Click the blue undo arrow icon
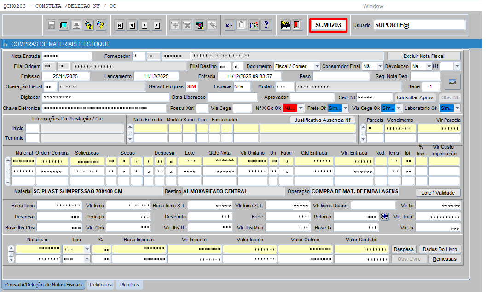This screenshot has height=292, width=497. pyautogui.click(x=229, y=25)
